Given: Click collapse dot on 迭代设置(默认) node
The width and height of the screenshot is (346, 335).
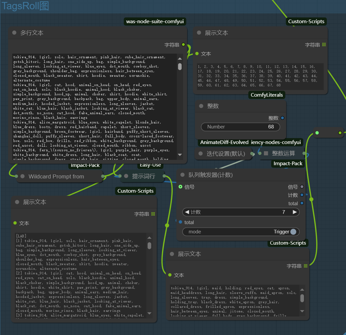Looking at the screenshot, I should 201,154.
